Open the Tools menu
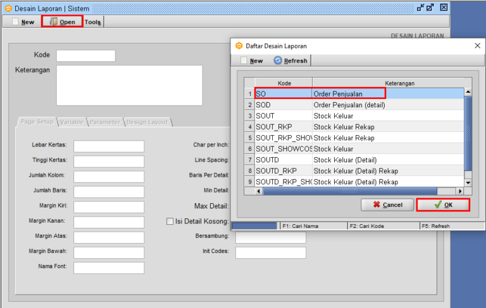486x308 pixels. 92,22
